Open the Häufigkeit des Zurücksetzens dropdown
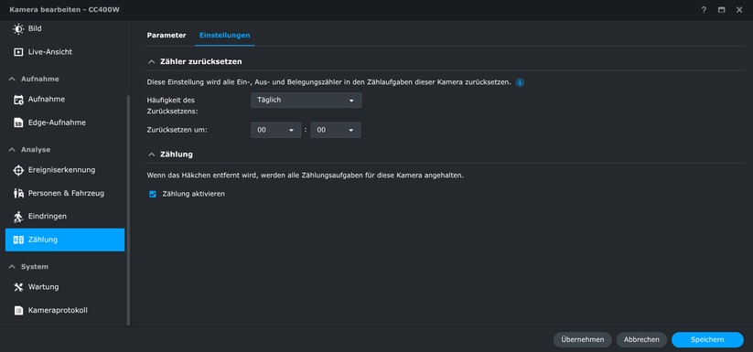The width and height of the screenshot is (753, 352). click(306, 101)
